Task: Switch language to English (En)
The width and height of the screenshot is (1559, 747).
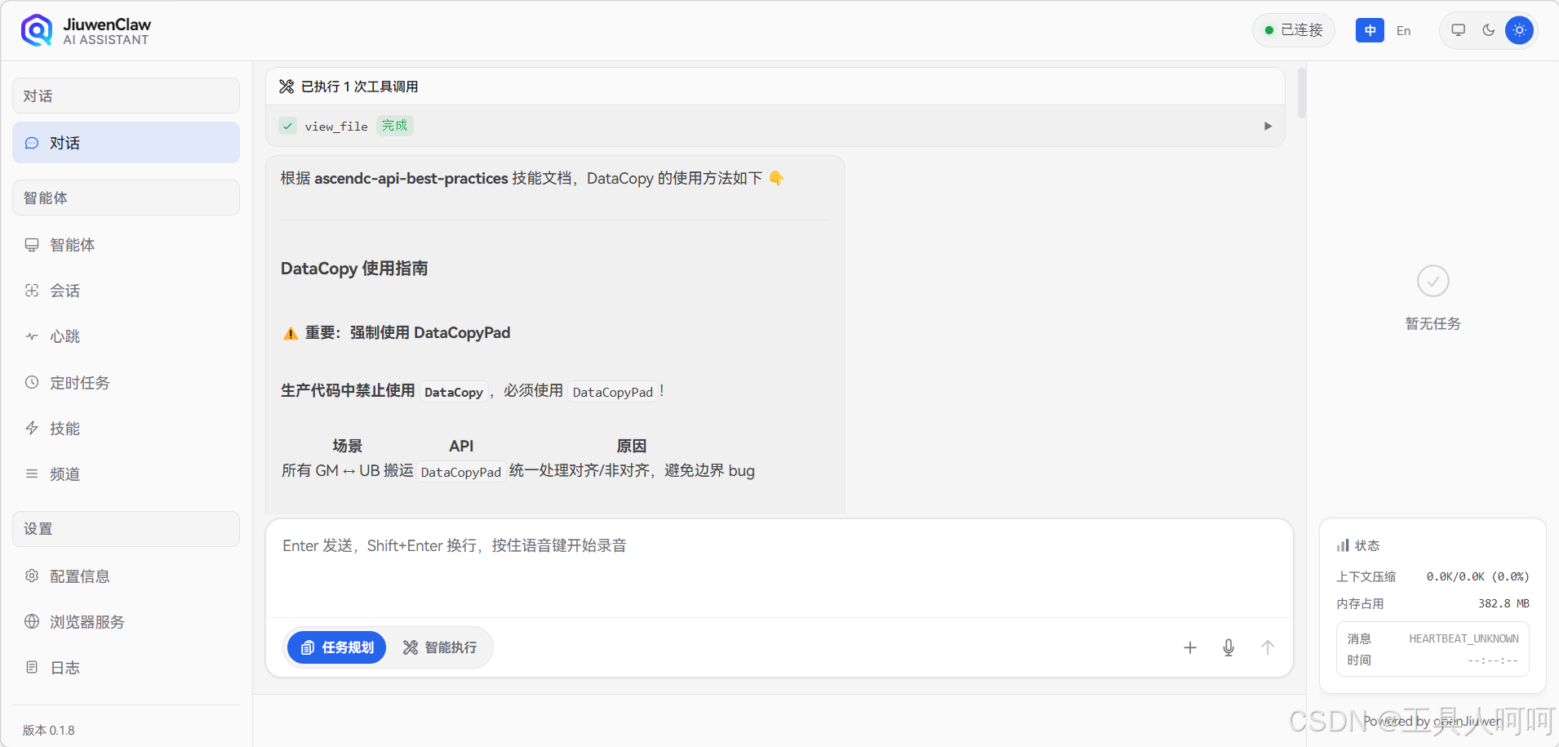Action: click(1403, 30)
